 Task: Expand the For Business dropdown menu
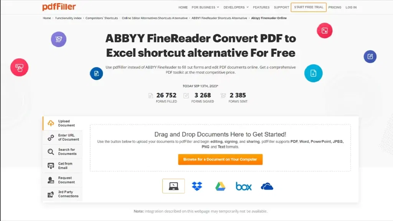point(205,7)
